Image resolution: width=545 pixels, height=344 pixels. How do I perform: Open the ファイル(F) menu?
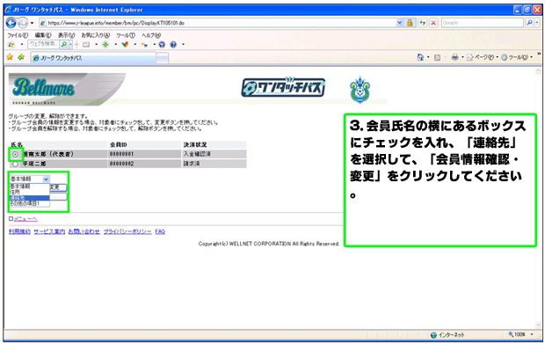point(18,35)
